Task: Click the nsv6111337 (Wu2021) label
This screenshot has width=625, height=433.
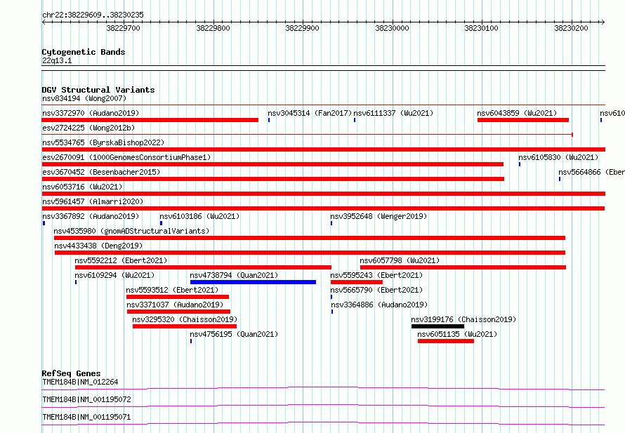Action: [x=393, y=113]
